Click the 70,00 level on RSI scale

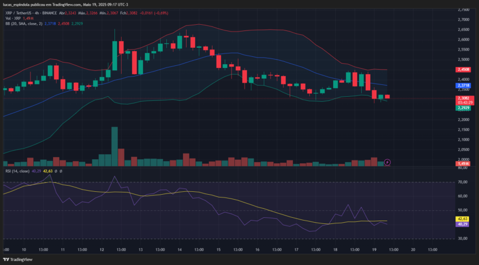[x=463, y=182]
